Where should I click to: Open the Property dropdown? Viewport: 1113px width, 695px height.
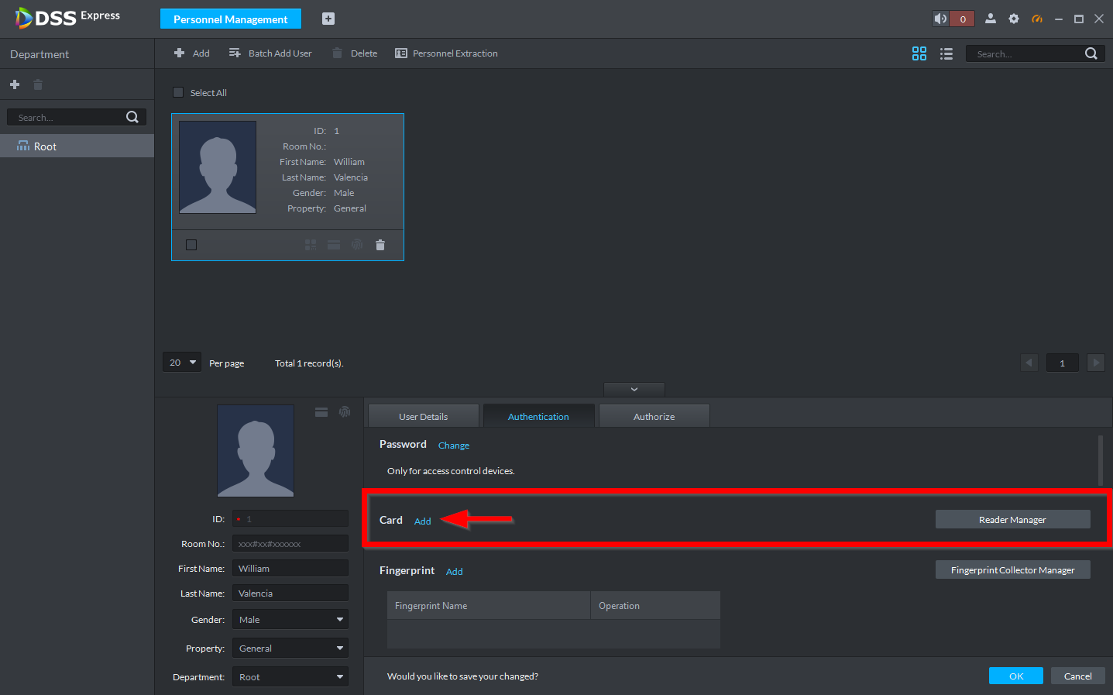[x=290, y=649]
